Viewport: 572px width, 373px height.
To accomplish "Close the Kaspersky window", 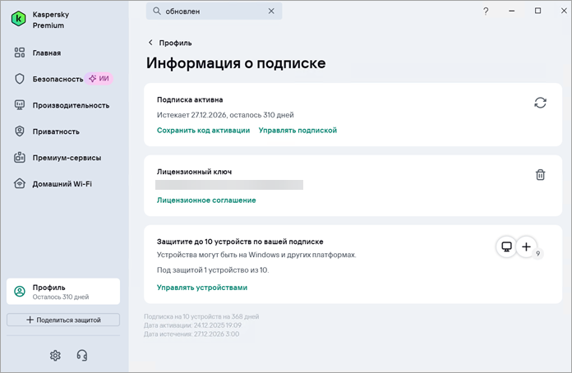I will coord(564,11).
